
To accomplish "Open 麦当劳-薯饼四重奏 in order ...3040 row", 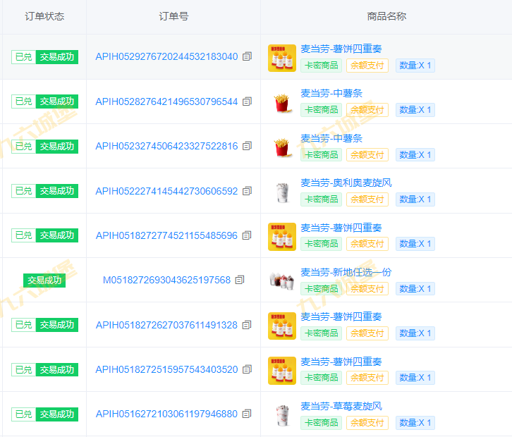I will coord(341,49).
